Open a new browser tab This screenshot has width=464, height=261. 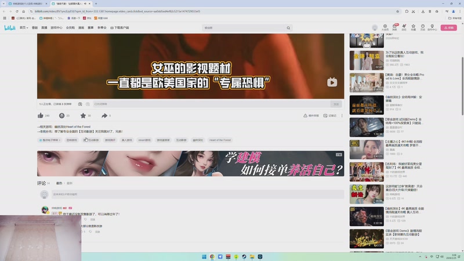[x=96, y=3]
